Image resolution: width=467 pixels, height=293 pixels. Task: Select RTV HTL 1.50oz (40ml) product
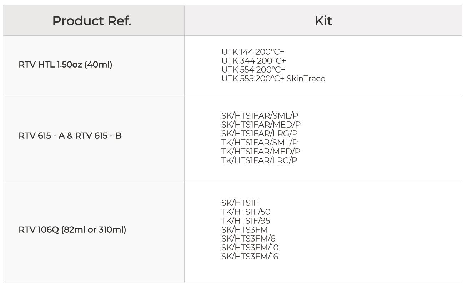point(65,65)
